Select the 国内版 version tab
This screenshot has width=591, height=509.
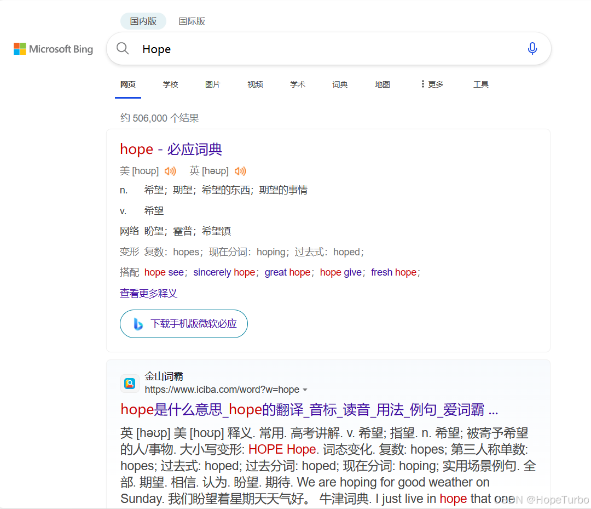click(x=143, y=21)
